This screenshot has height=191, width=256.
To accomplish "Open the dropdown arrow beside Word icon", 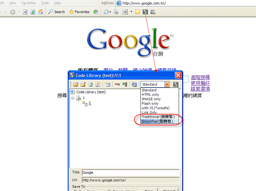I will coord(131,12).
